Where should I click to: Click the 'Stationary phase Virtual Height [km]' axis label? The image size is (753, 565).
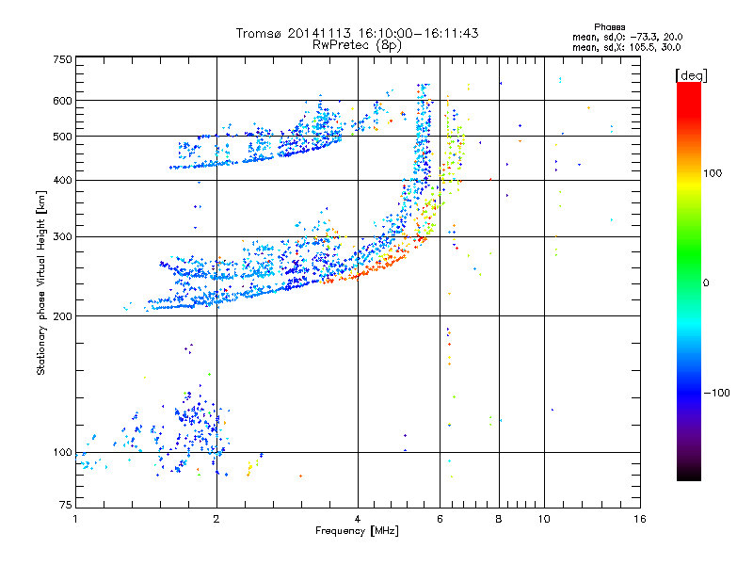tap(41, 282)
